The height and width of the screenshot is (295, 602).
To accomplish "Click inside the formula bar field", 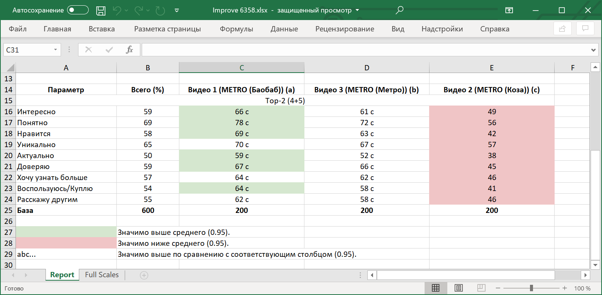I will pos(366,50).
